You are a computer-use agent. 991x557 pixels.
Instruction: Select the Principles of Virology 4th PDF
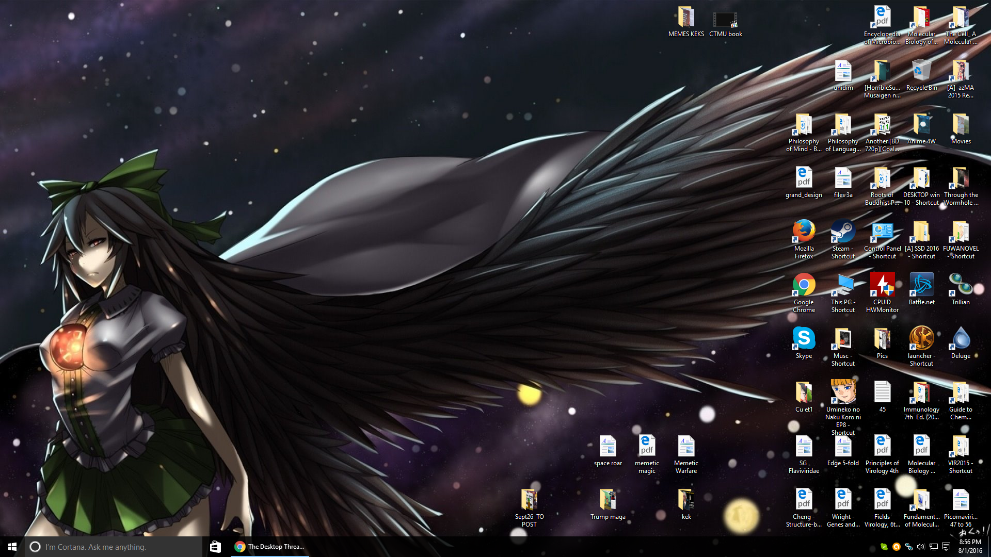882,454
